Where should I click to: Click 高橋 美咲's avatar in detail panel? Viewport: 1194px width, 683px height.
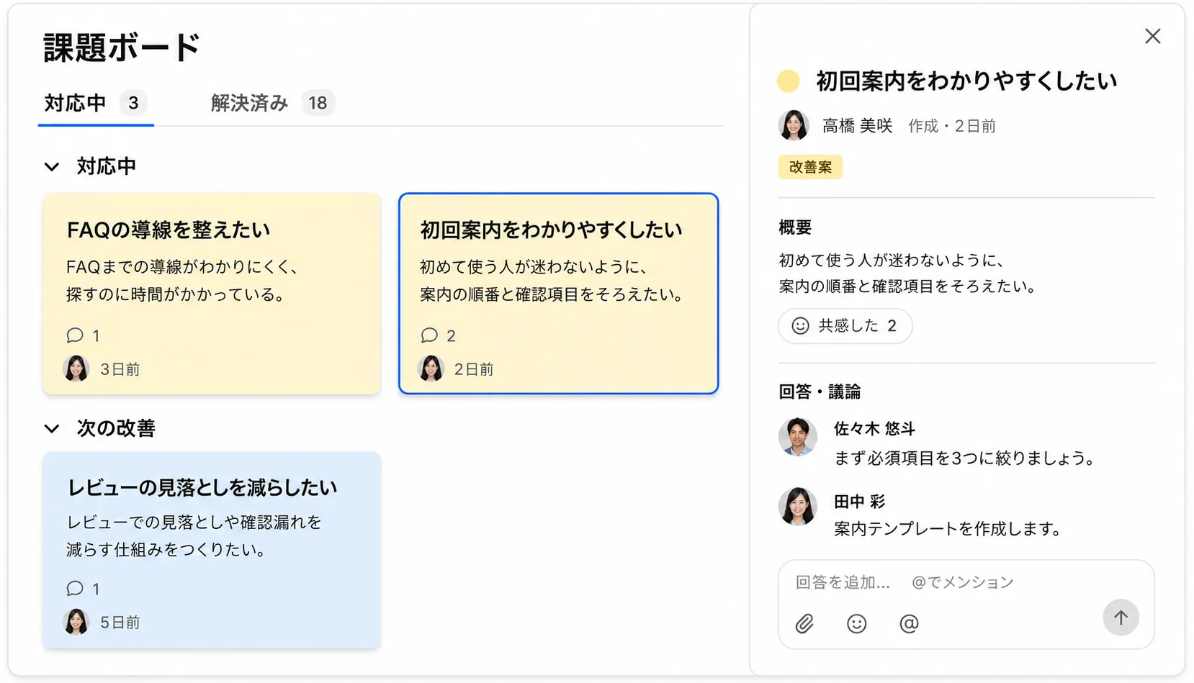794,125
